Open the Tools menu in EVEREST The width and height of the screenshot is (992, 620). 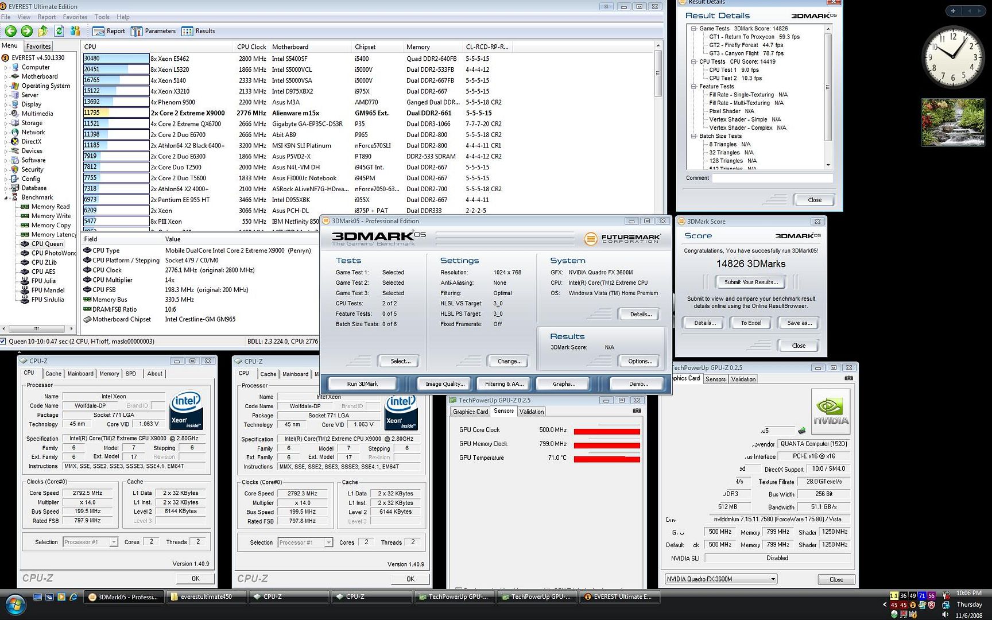(102, 17)
